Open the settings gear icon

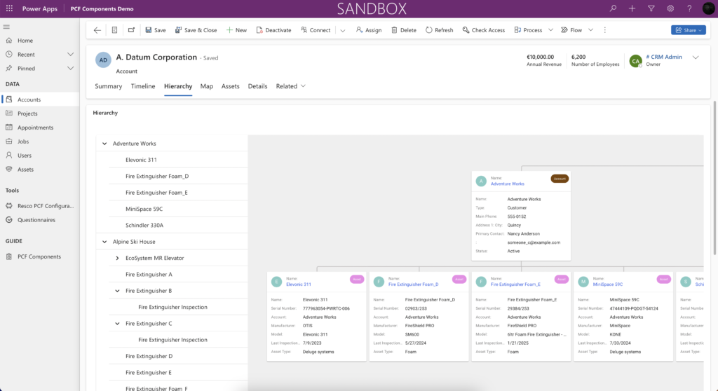tap(670, 8)
